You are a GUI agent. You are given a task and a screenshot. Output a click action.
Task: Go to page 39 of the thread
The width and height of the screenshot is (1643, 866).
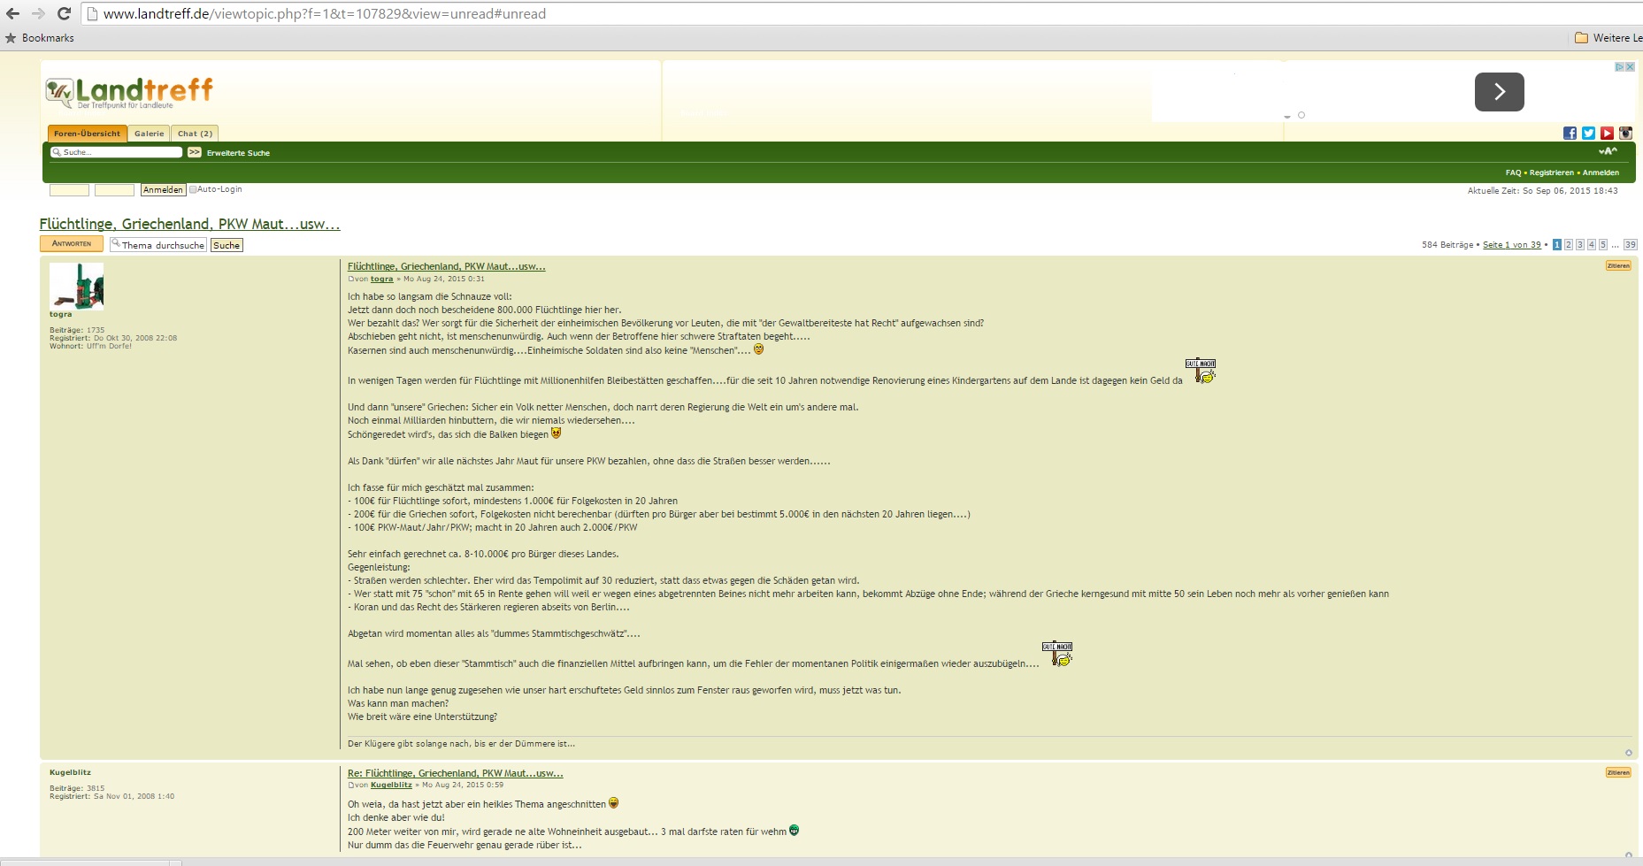1630,245
